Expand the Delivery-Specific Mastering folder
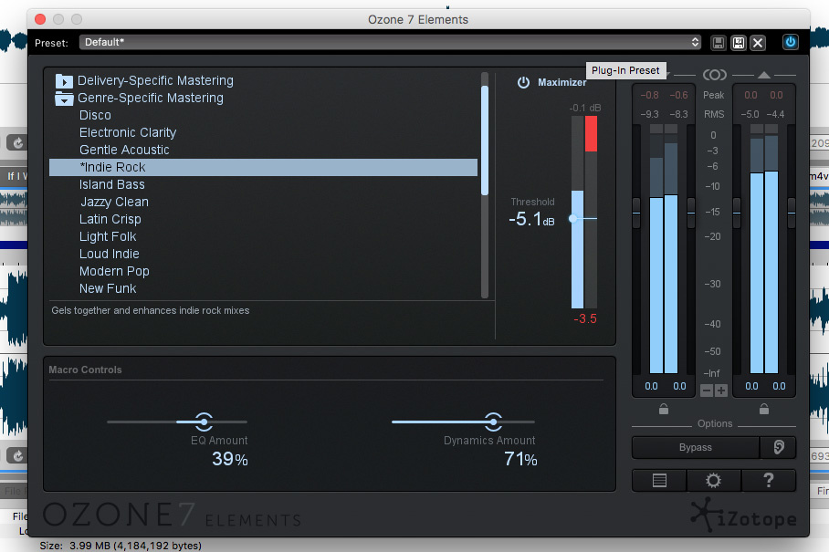The width and height of the screenshot is (829, 552). 64,81
